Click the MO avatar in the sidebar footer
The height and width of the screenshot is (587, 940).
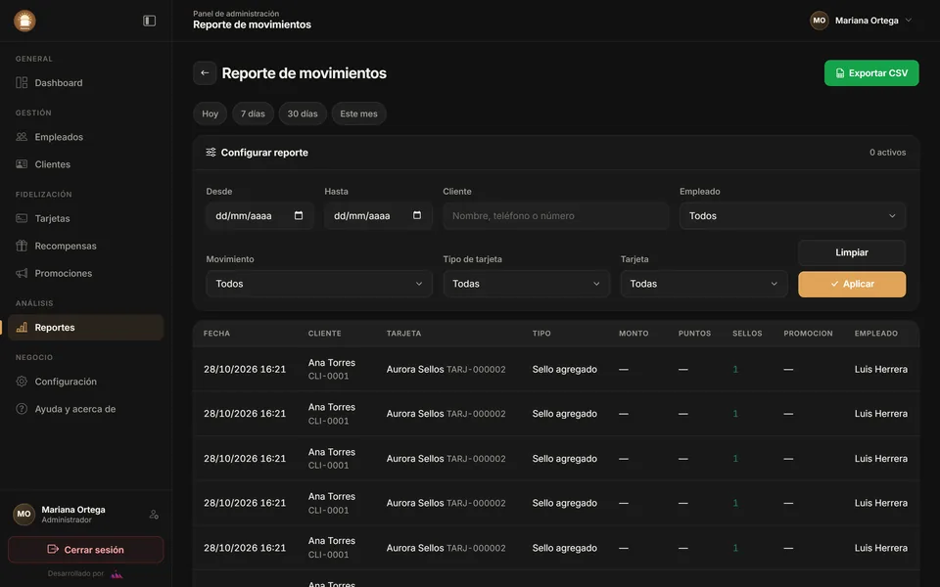(23, 514)
